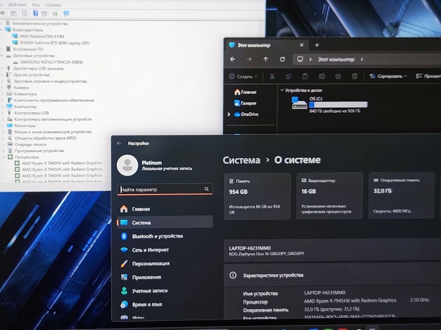The width and height of the screenshot is (441, 330).
Task: Click the Найти параметр search field
Action: (165, 189)
